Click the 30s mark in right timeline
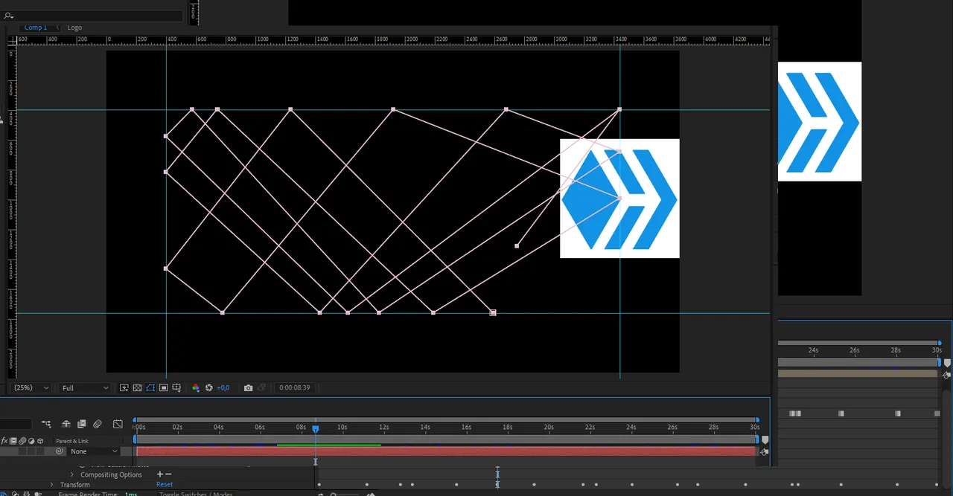 tap(937, 350)
